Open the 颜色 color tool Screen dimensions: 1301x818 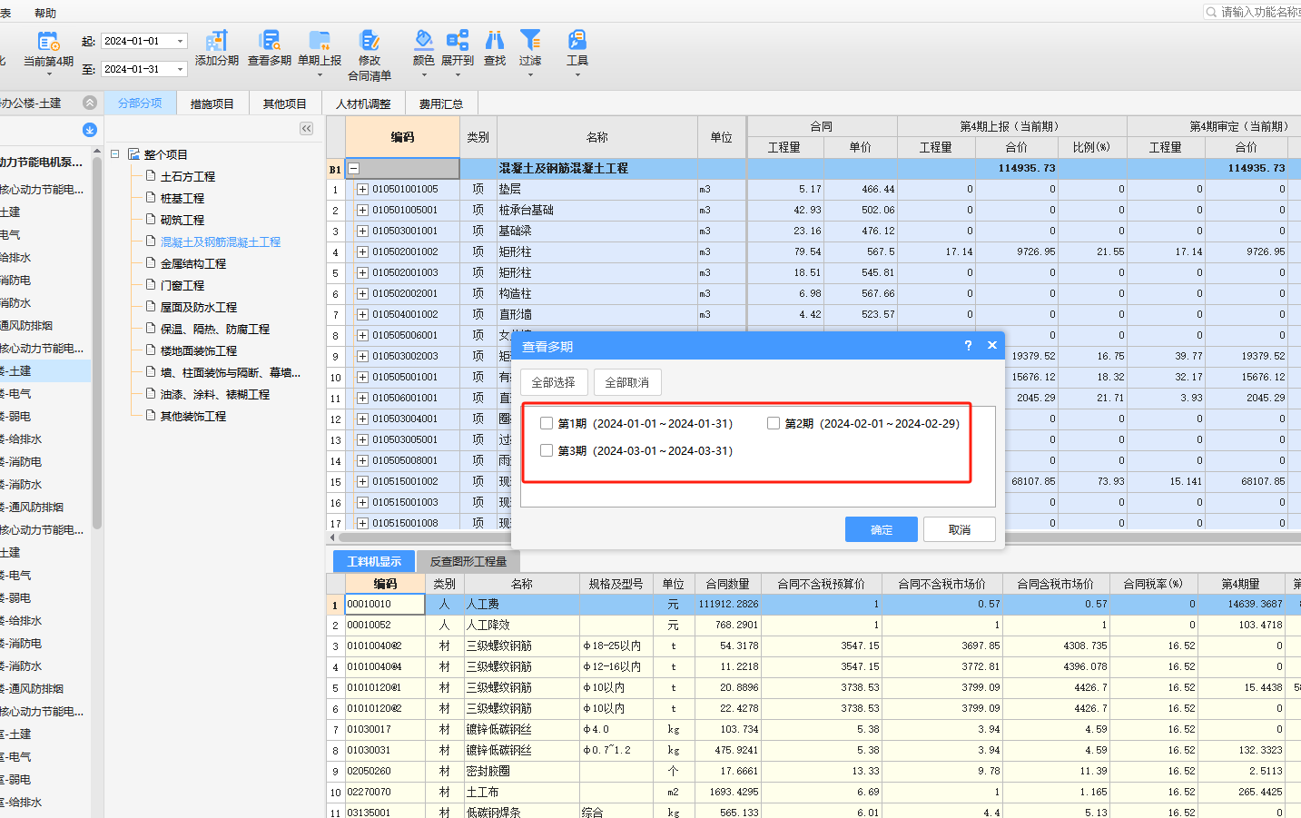click(x=423, y=40)
